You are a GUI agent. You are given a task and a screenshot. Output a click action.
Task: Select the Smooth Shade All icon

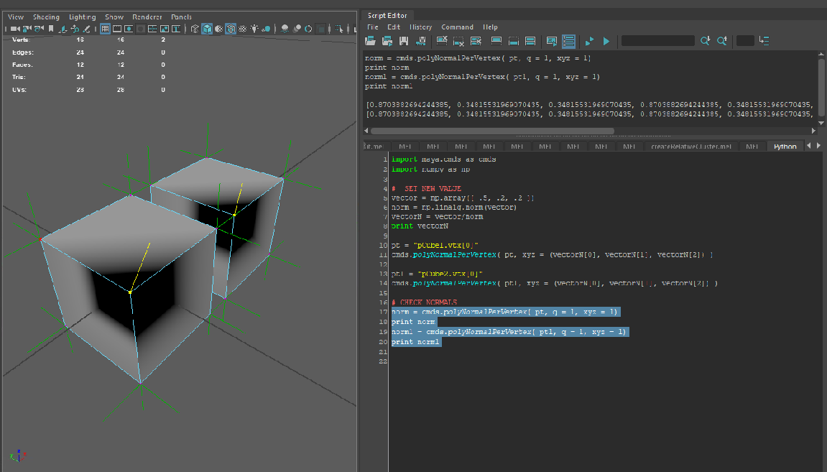coord(206,29)
